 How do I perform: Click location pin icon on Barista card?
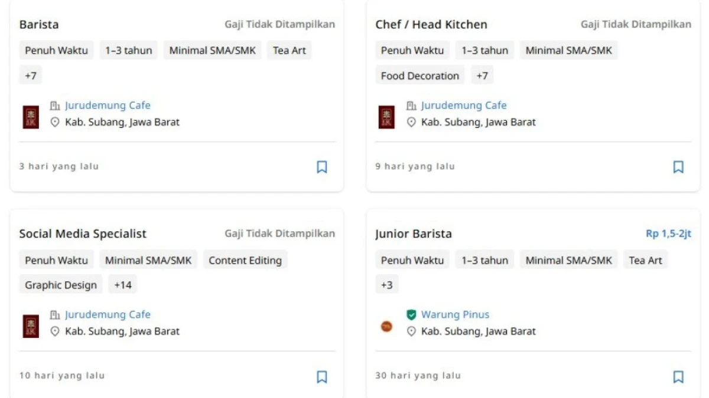pos(55,122)
